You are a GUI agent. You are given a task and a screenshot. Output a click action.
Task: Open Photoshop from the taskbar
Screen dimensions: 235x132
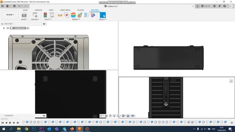[34, 129]
